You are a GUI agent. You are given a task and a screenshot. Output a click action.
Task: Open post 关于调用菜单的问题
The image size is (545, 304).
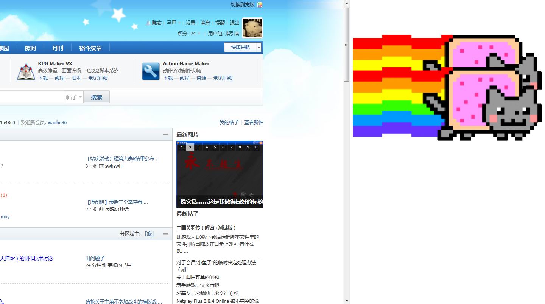click(198, 277)
